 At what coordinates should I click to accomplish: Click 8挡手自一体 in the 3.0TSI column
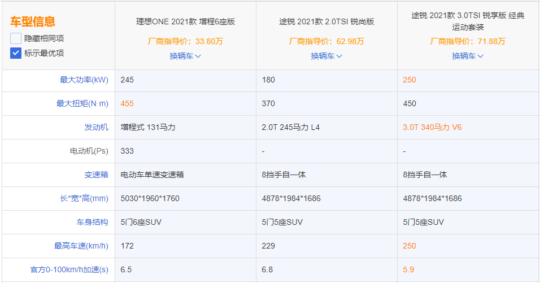425,175
